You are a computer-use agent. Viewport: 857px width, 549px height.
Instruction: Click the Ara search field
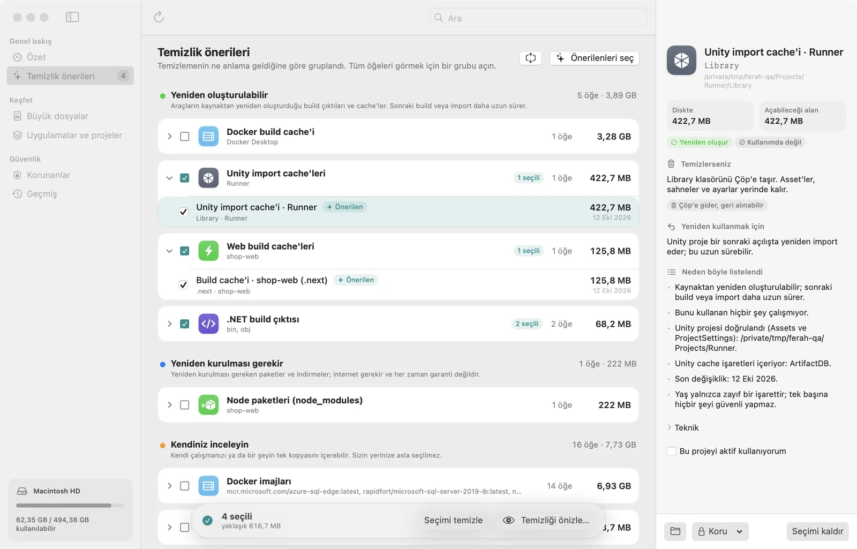click(538, 18)
